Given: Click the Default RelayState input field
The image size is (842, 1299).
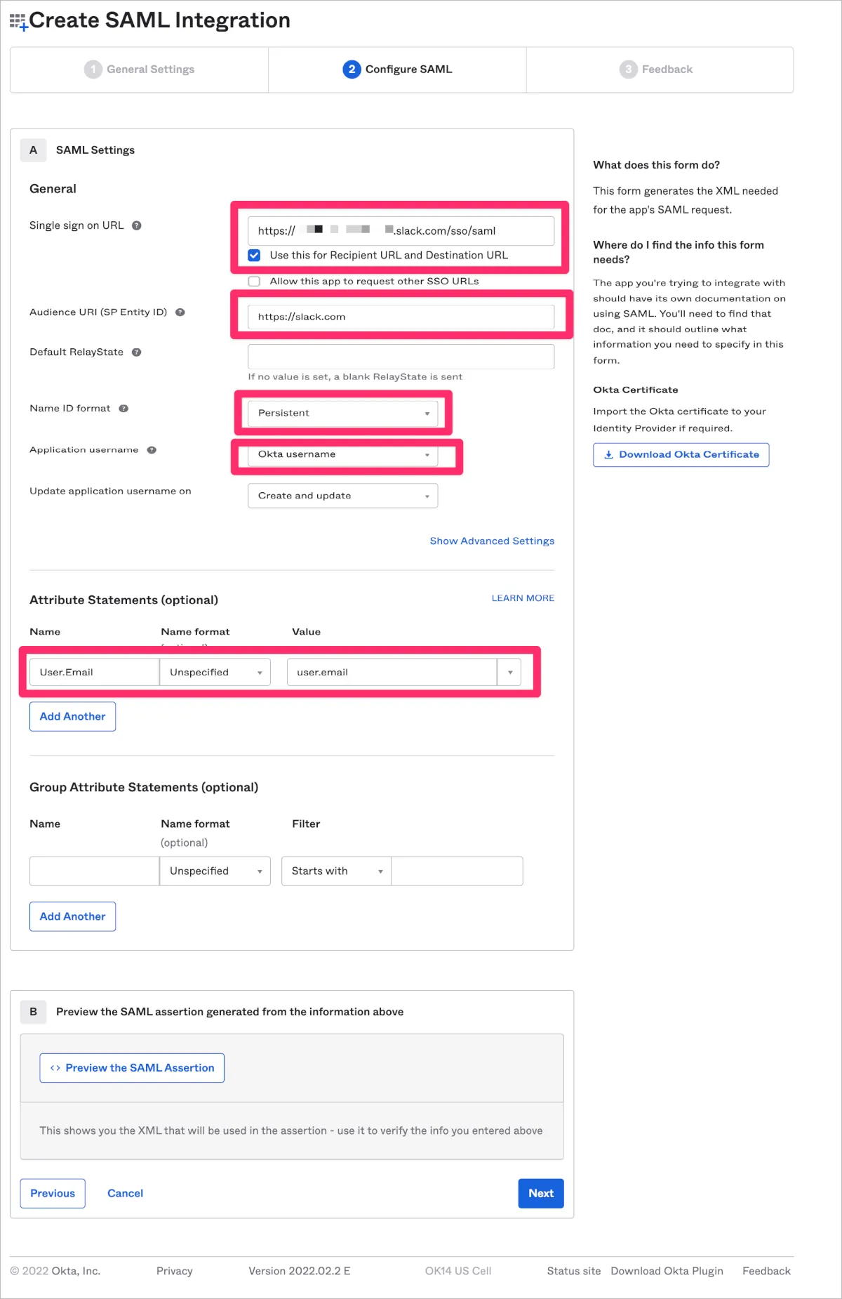Looking at the screenshot, I should pyautogui.click(x=401, y=357).
